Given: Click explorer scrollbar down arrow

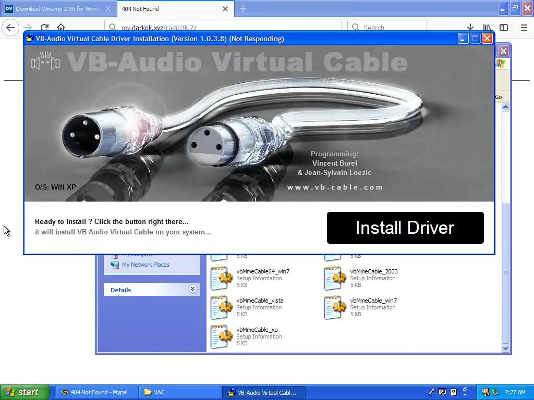Looking at the screenshot, I should pyautogui.click(x=505, y=348).
